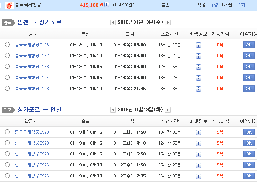The width and height of the screenshot is (257, 185).
Task: Open flight info for 0970 arriving 14:10
Action: coord(199,143)
